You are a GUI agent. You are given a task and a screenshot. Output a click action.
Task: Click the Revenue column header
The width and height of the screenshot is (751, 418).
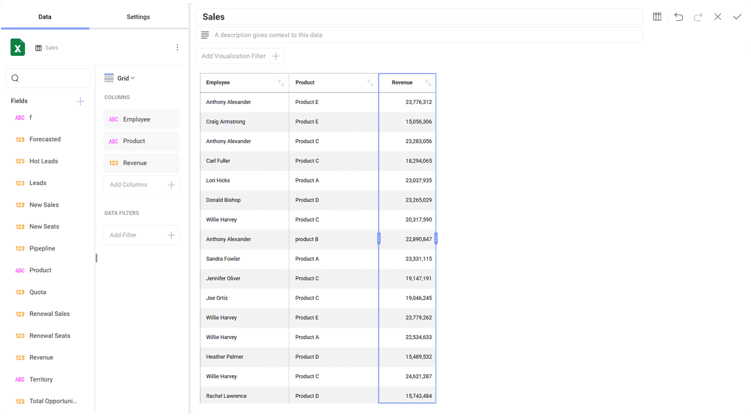click(x=407, y=83)
